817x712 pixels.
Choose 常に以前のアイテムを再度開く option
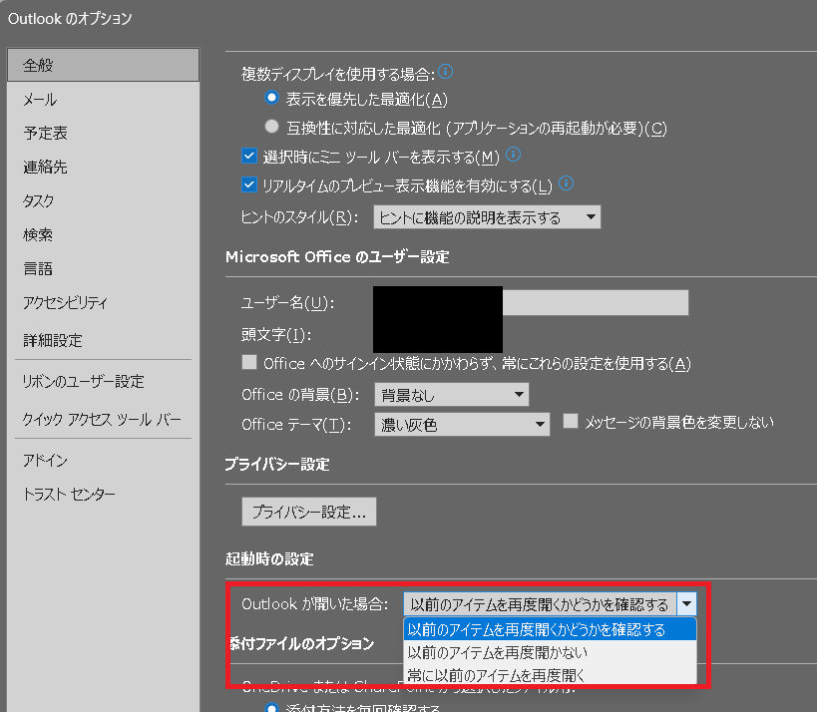point(551,675)
